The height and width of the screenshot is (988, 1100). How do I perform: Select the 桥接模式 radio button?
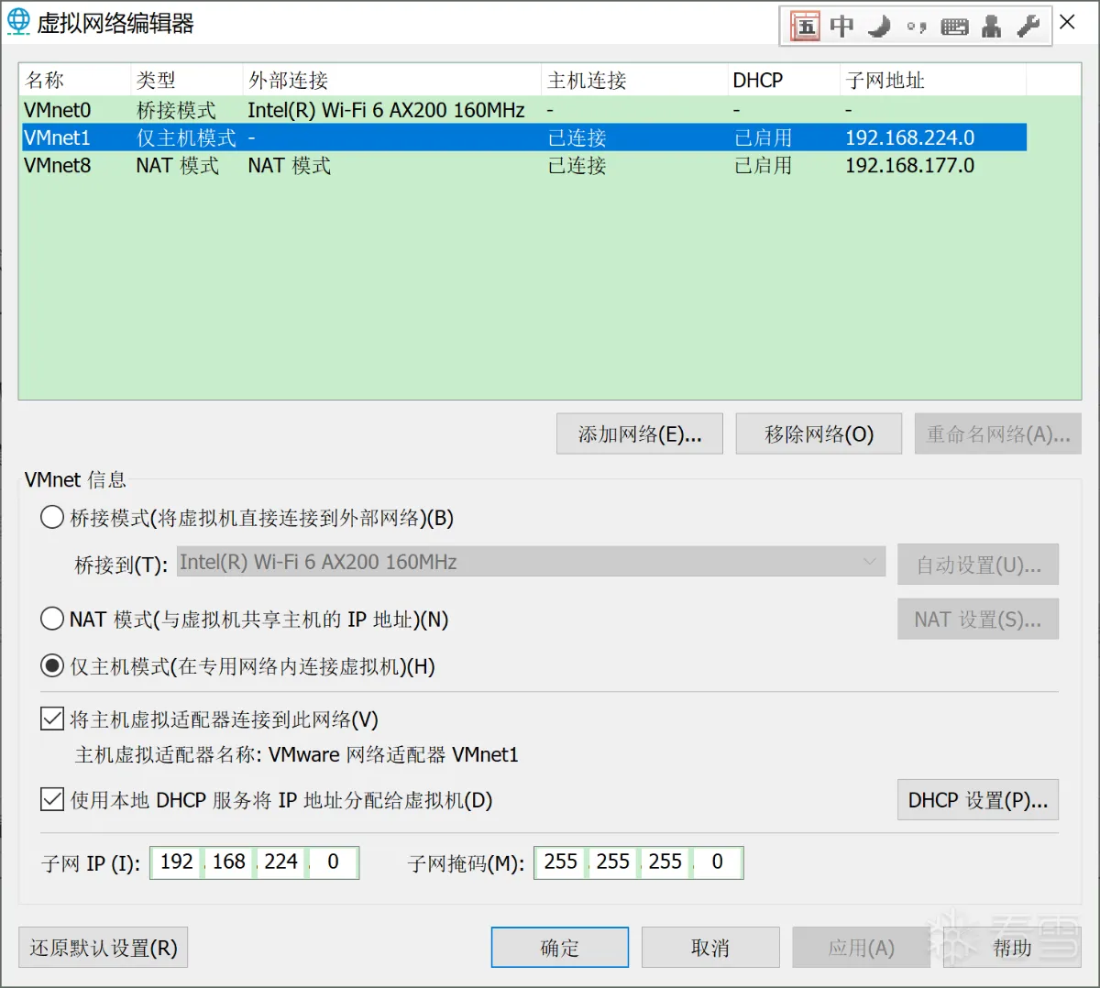click(x=52, y=517)
